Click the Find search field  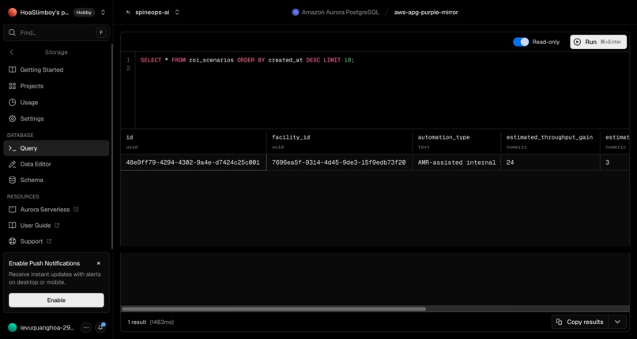click(56, 32)
